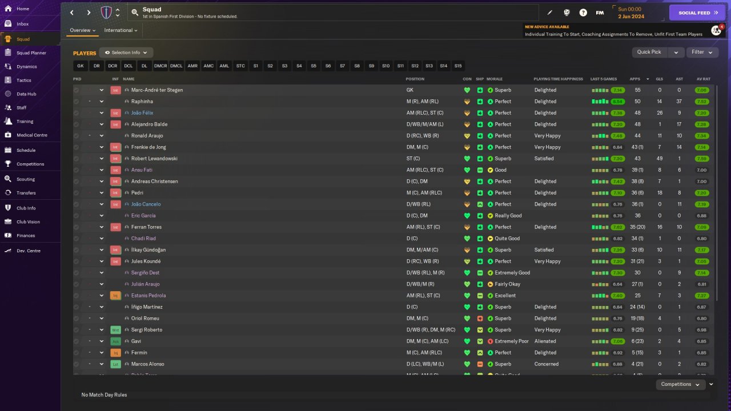Open the Medical Centre sidebar icon
Viewport: 731px width, 411px height.
click(8, 135)
